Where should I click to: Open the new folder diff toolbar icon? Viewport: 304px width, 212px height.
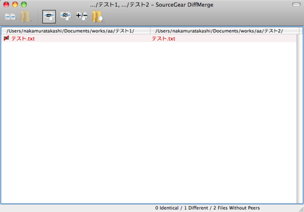tap(25, 17)
